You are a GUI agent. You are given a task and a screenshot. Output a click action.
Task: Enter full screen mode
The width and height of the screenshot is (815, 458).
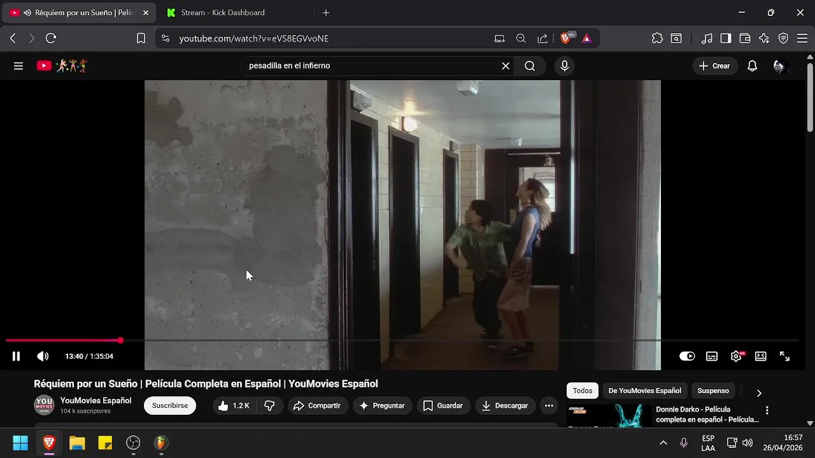click(x=784, y=356)
